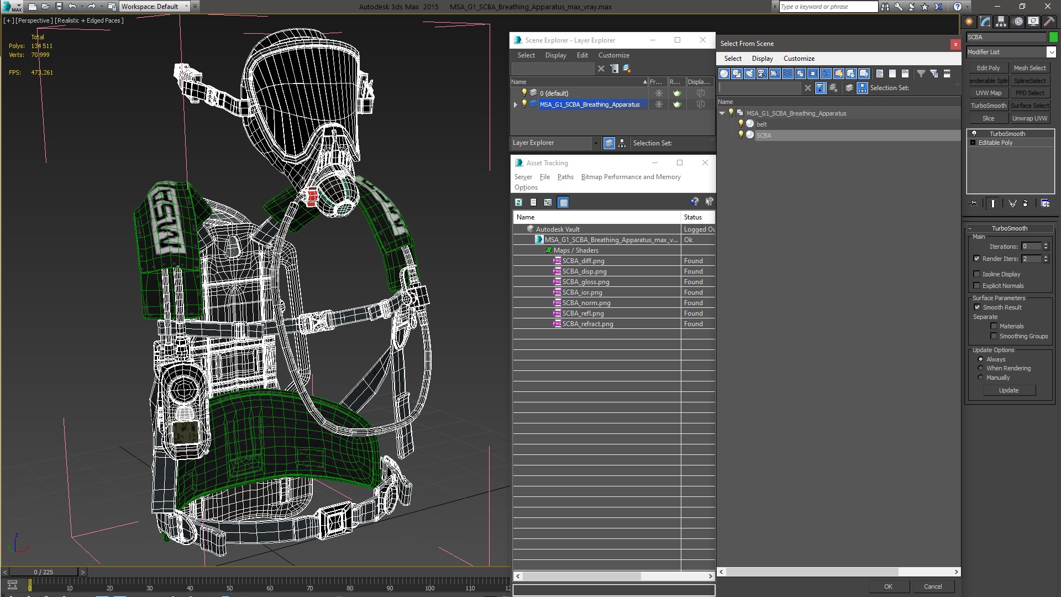Toggle TurboSmooth modifier bulb in stack
Image resolution: width=1061 pixels, height=597 pixels.
pos(974,134)
